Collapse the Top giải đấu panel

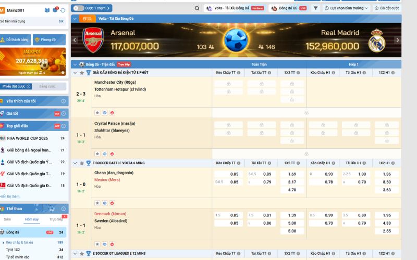tap(64, 126)
